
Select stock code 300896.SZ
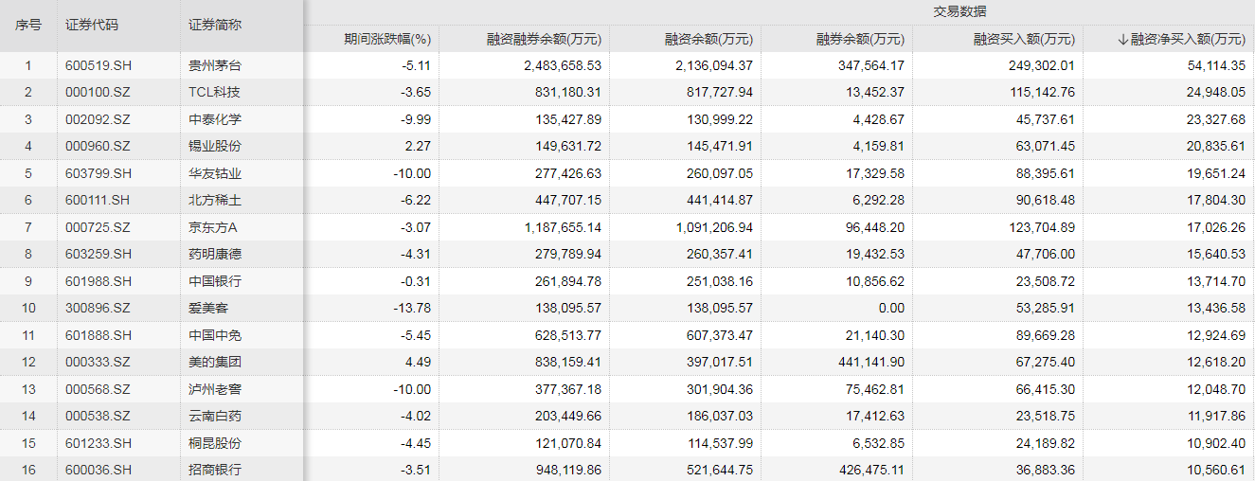pos(98,308)
